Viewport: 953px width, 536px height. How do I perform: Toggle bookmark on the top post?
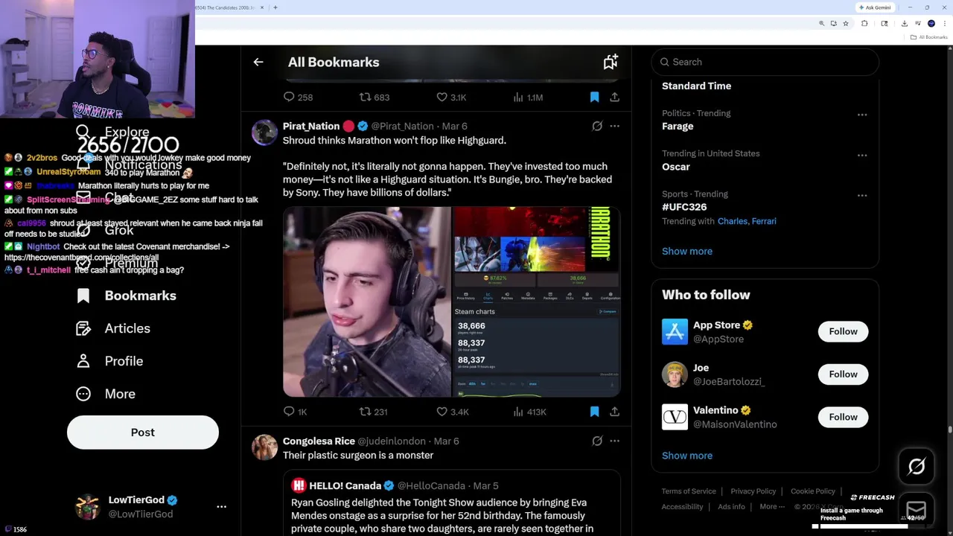tap(594, 98)
